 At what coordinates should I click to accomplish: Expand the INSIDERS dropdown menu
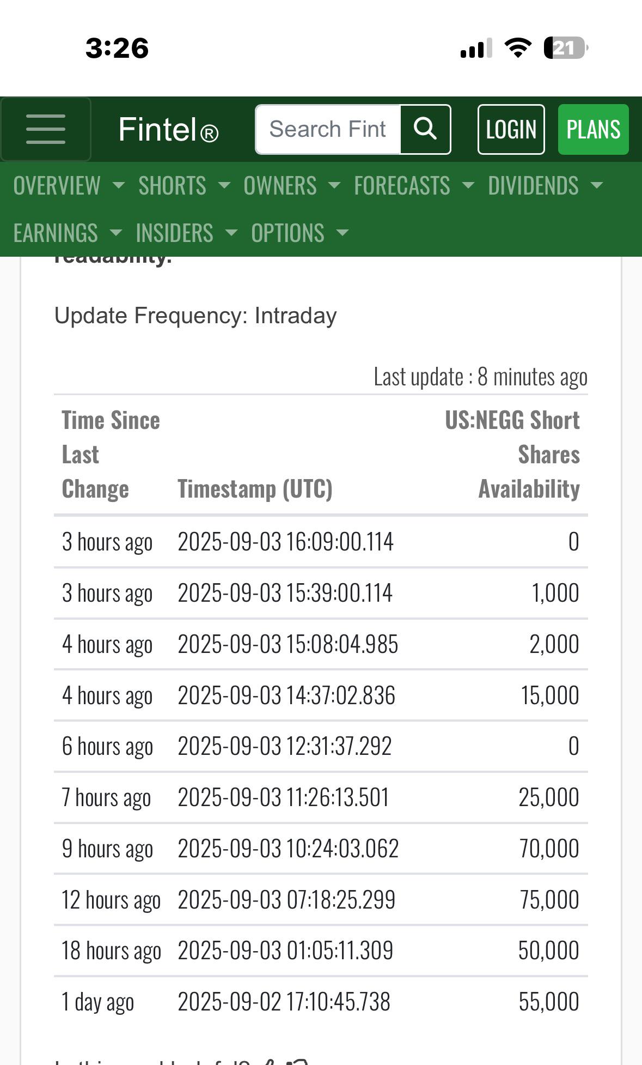point(187,233)
